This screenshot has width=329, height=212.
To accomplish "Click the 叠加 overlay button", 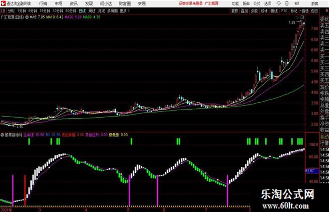I will coord(244,11).
